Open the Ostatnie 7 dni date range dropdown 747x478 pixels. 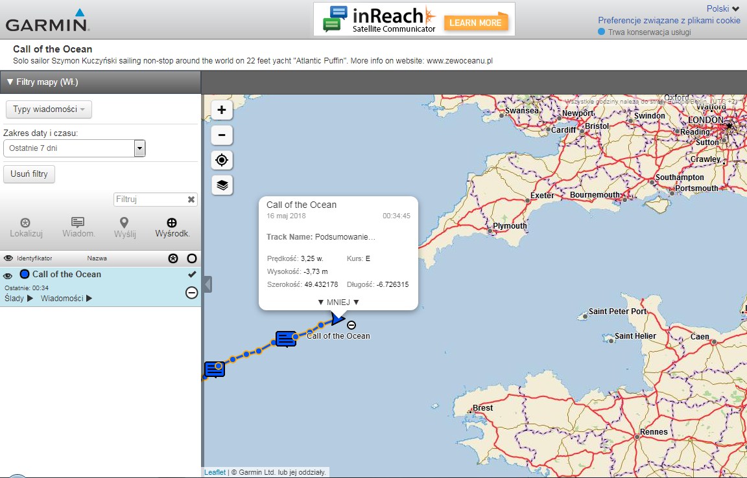pyautogui.click(x=74, y=148)
